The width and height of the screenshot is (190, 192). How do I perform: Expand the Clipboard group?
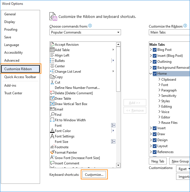click(159, 79)
